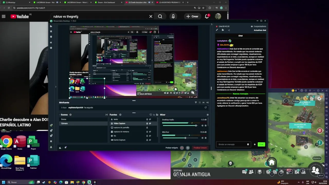
Task: Clear the YouTube search box text
Action: [x=151, y=16]
